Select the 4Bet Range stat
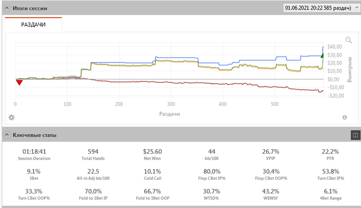The height and width of the screenshot is (208, 361). [x=329, y=195]
